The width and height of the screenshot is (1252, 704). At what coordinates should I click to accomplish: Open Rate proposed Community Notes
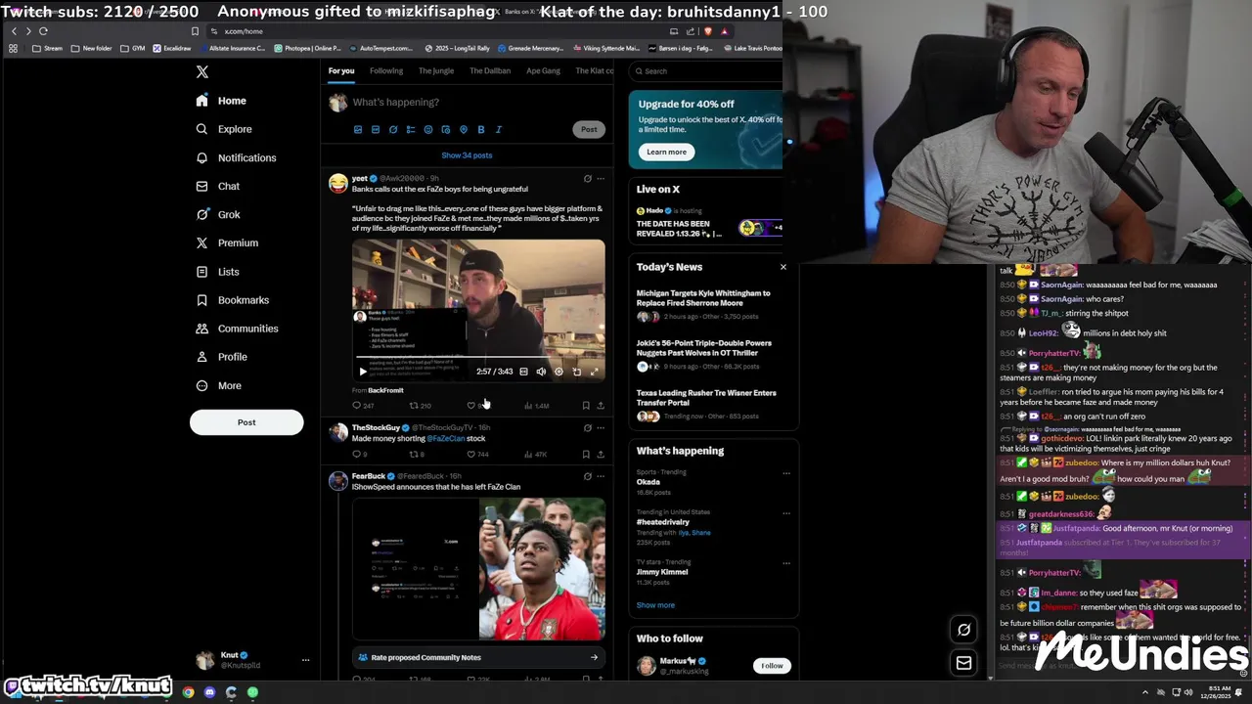click(478, 657)
